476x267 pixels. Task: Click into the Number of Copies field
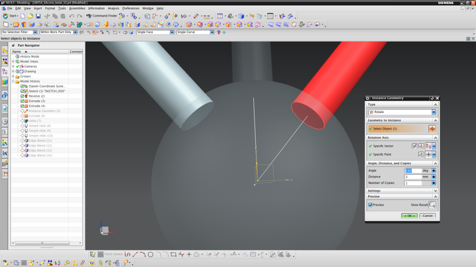(413, 183)
